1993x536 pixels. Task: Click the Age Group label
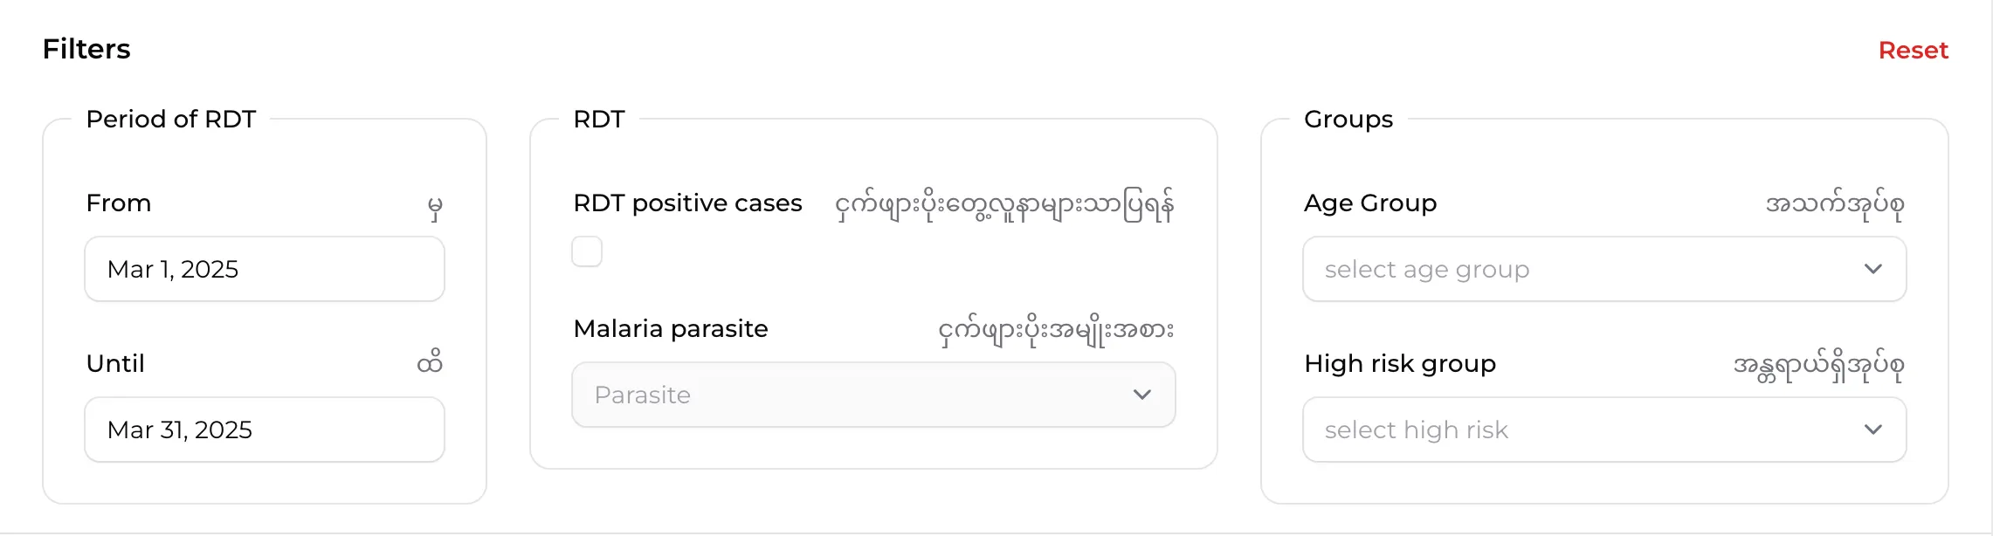tap(1369, 203)
